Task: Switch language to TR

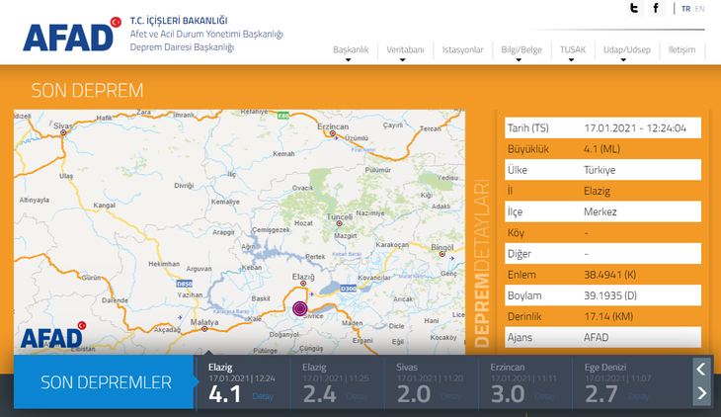Action: pos(685,9)
